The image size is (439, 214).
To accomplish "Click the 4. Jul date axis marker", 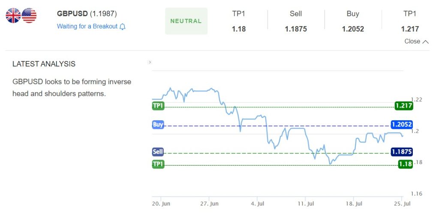I will 257,204.
